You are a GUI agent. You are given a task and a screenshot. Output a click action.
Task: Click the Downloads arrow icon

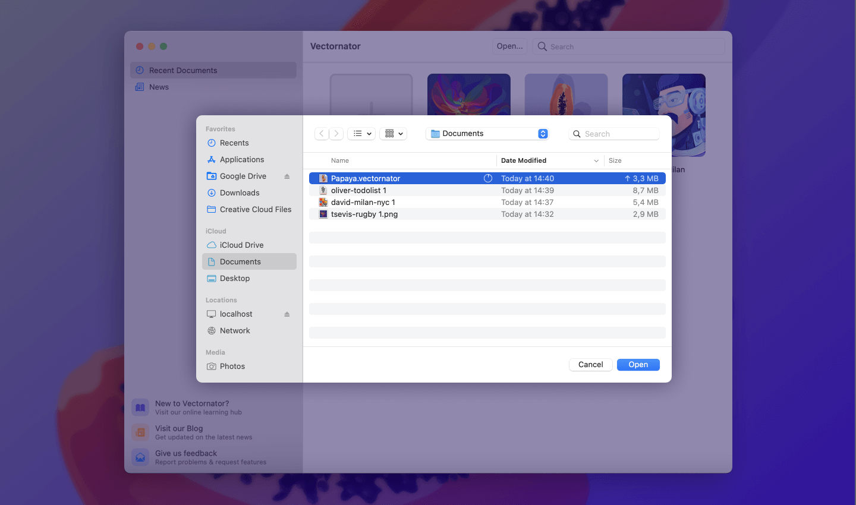211,192
